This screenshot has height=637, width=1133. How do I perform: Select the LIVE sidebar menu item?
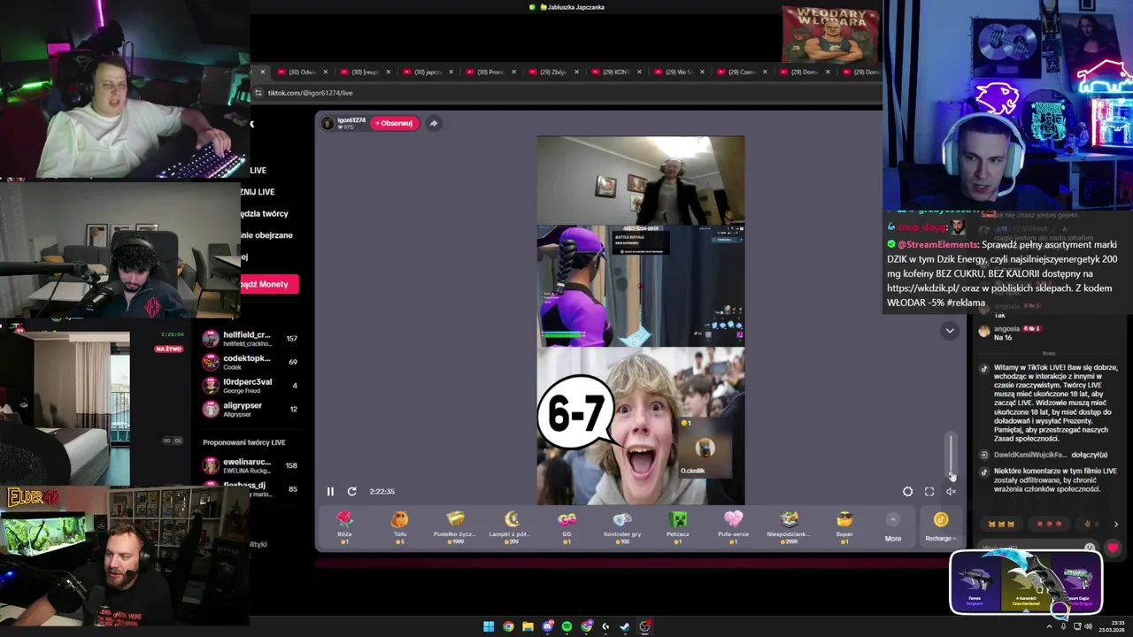pos(258,170)
